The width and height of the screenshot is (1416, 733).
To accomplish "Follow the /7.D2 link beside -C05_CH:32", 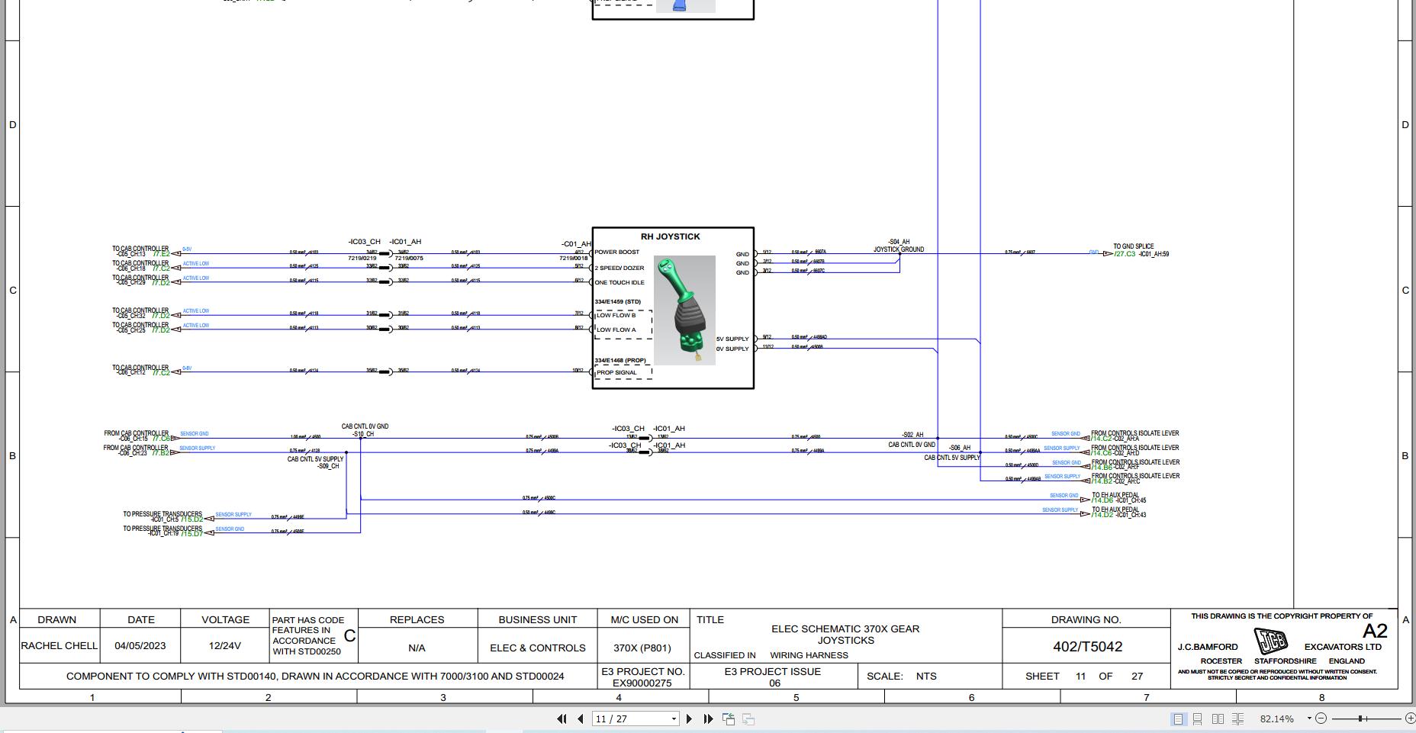I will click(161, 315).
